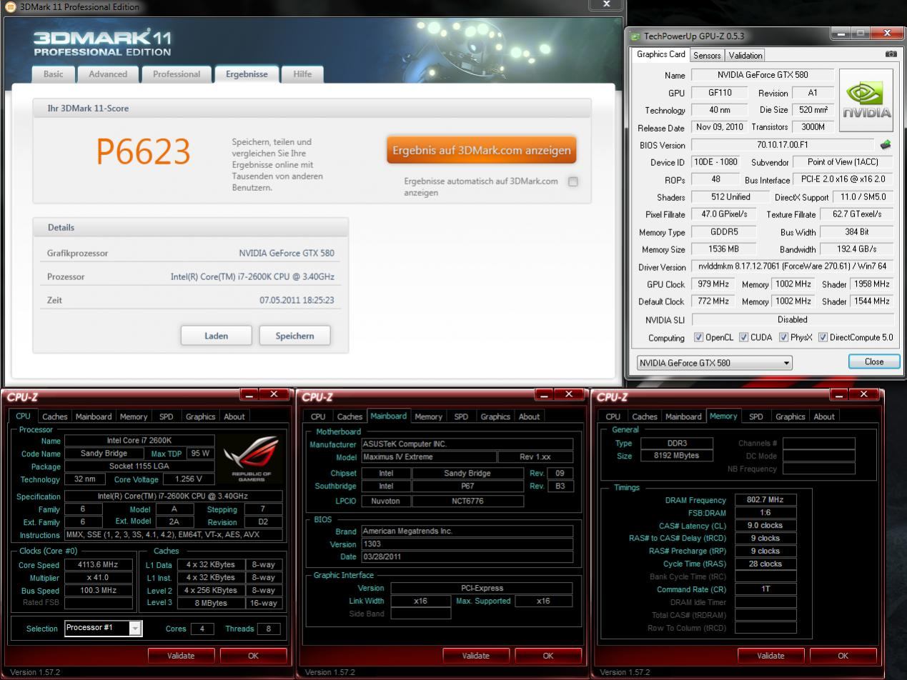This screenshot has height=680, width=907.
Task: Click the memory Size value 8192 MBytes
Action: click(x=677, y=456)
